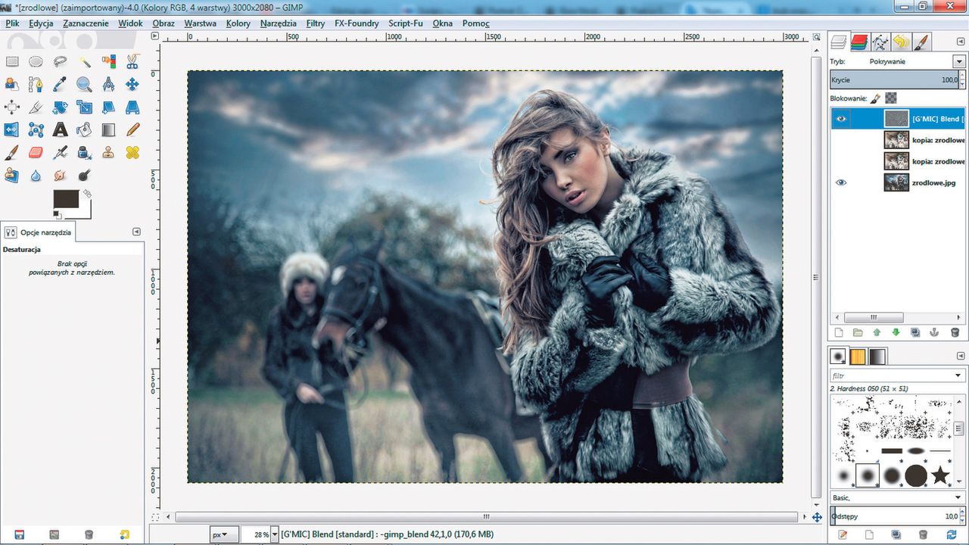969x545 pixels.
Task: Hide the [G'MIC] Blend layer
Action: tap(840, 119)
